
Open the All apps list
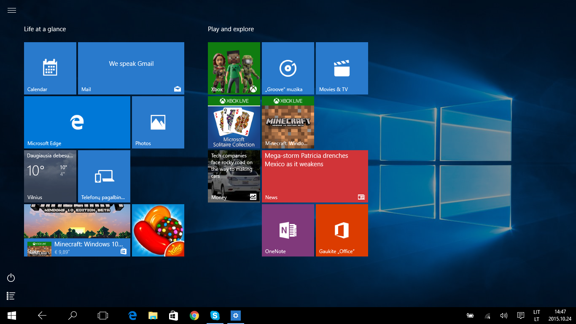[11, 296]
